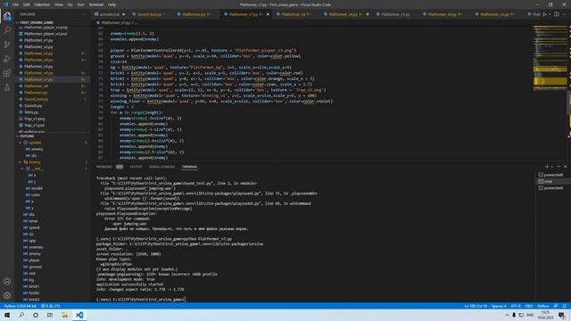This screenshot has width=571, height=321.
Task: Show notifications bell in status bar
Action: [x=565, y=306]
